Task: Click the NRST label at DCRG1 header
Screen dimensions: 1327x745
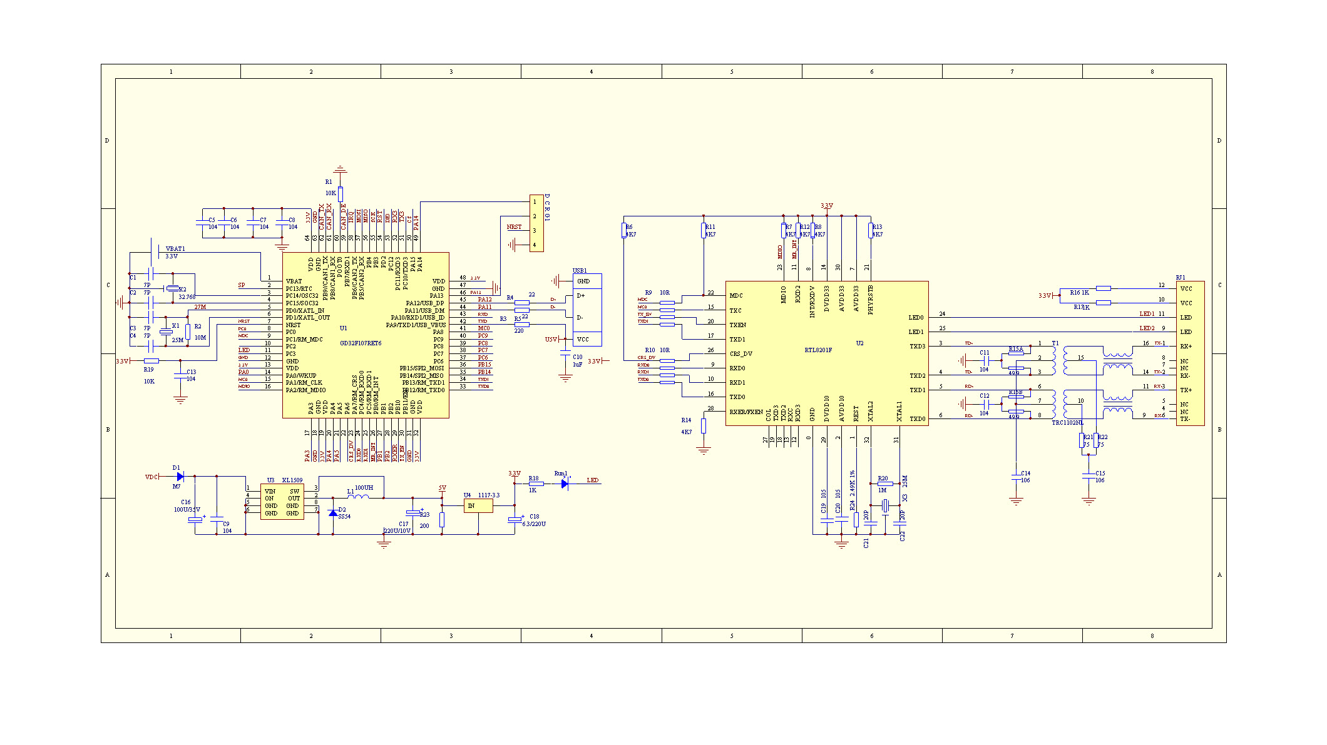Action: tap(514, 226)
